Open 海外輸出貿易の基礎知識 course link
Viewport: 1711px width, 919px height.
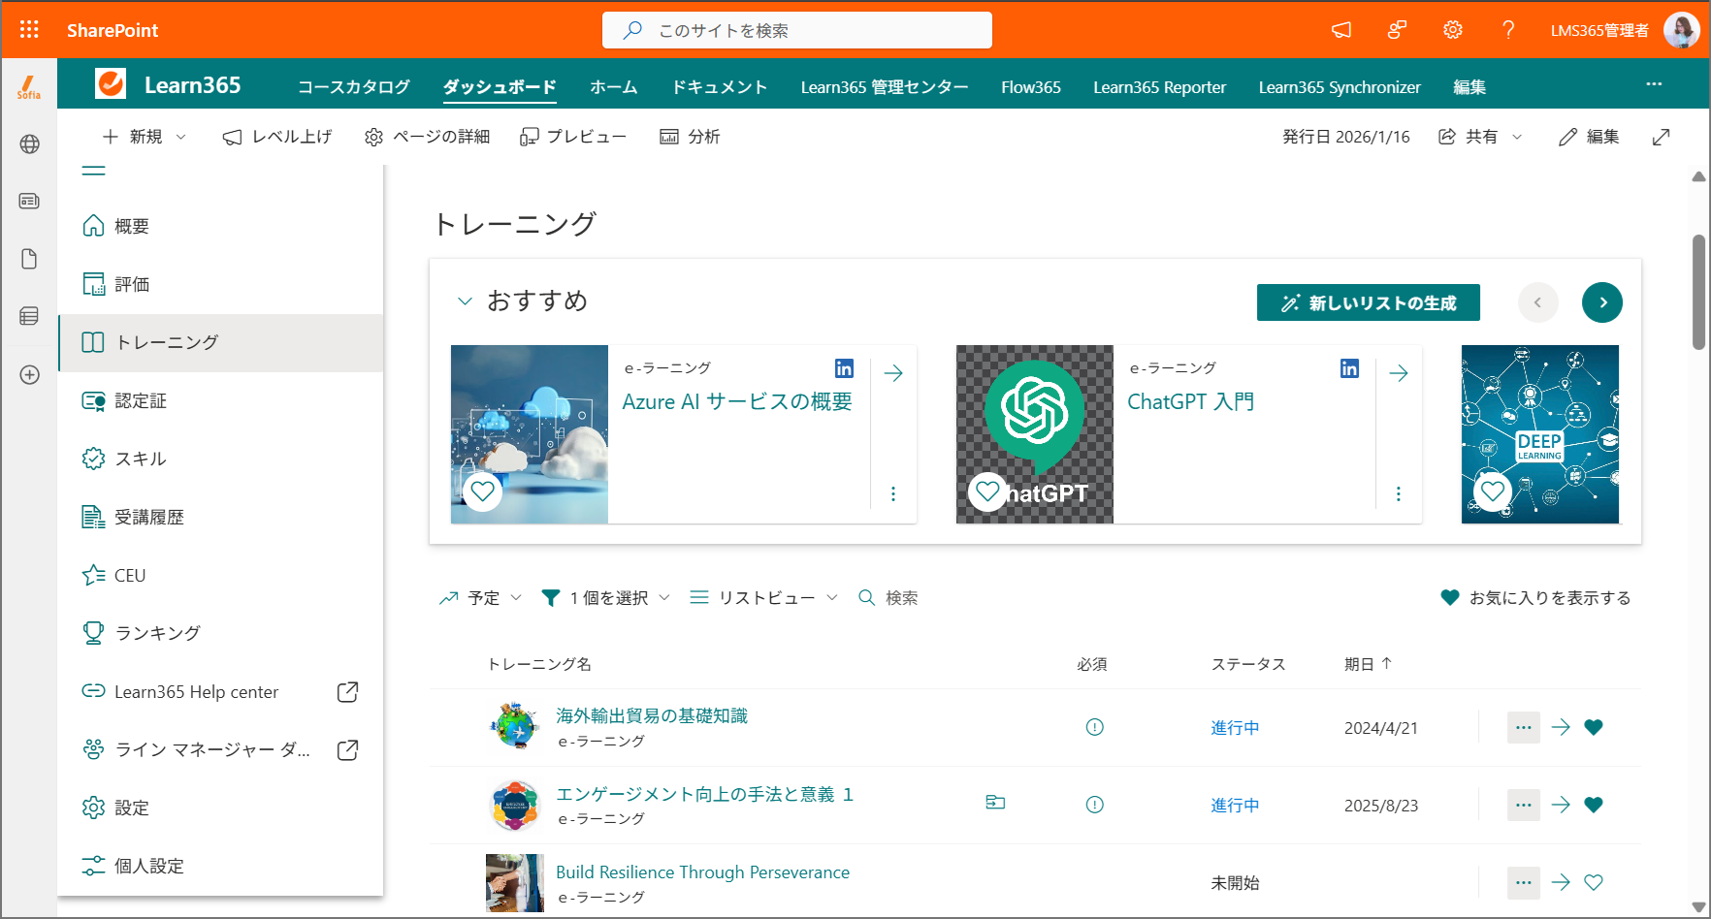pyautogui.click(x=652, y=715)
